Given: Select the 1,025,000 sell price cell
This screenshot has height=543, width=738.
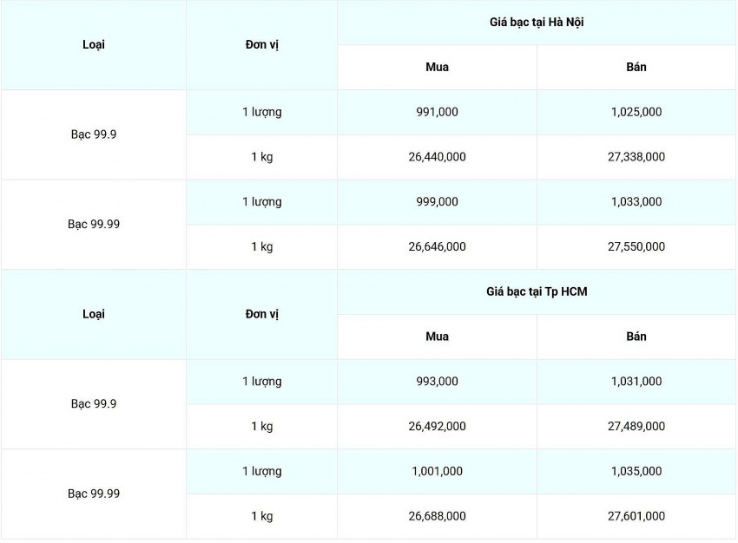Looking at the screenshot, I should point(636,112).
